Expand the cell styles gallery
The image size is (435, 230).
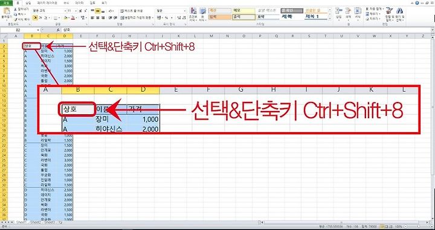tap(330, 18)
